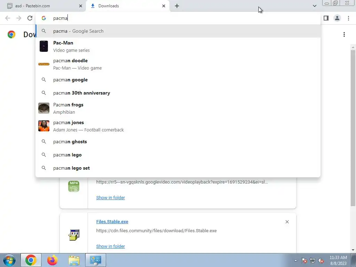Click the Downloads page vertical scrollbar
The height and width of the screenshot is (267, 356).
353,127
